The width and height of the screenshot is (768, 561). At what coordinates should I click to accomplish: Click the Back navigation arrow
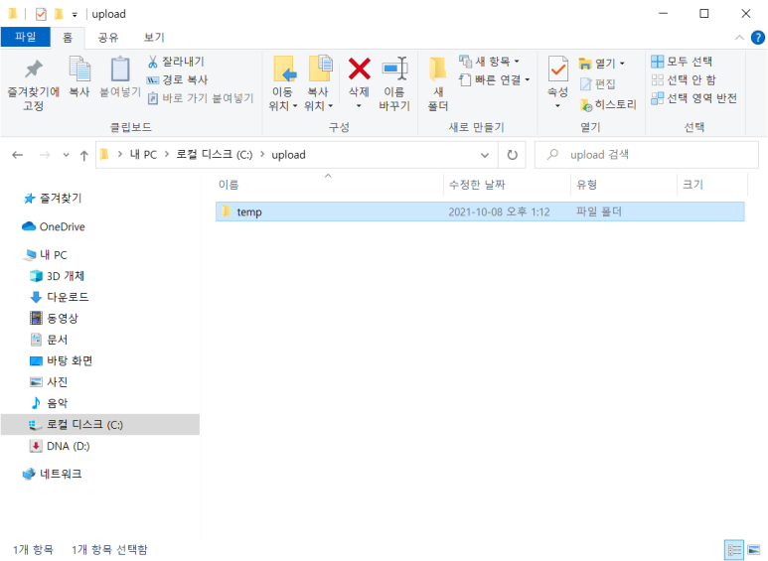coord(18,155)
